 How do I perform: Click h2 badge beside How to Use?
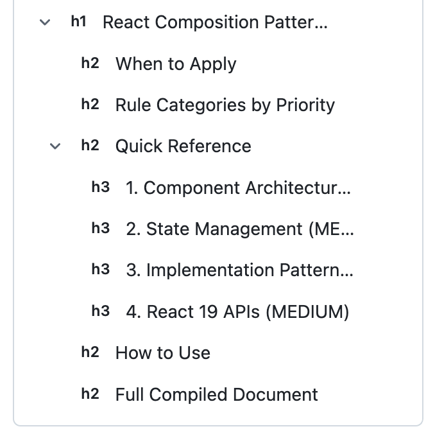pyautogui.click(x=90, y=352)
